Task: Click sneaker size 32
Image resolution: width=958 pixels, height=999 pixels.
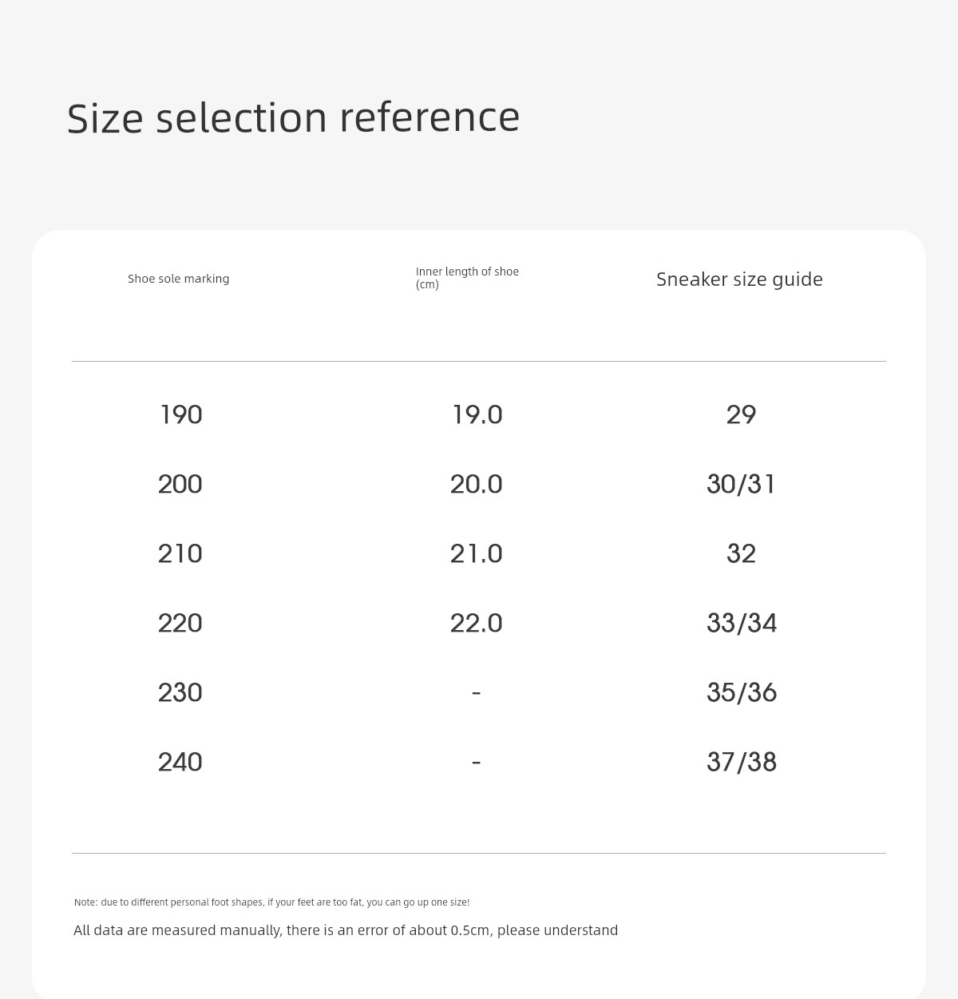Action: click(x=742, y=553)
